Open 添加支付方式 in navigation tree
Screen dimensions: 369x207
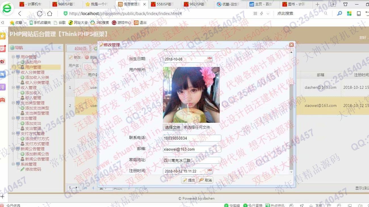coord(37,139)
